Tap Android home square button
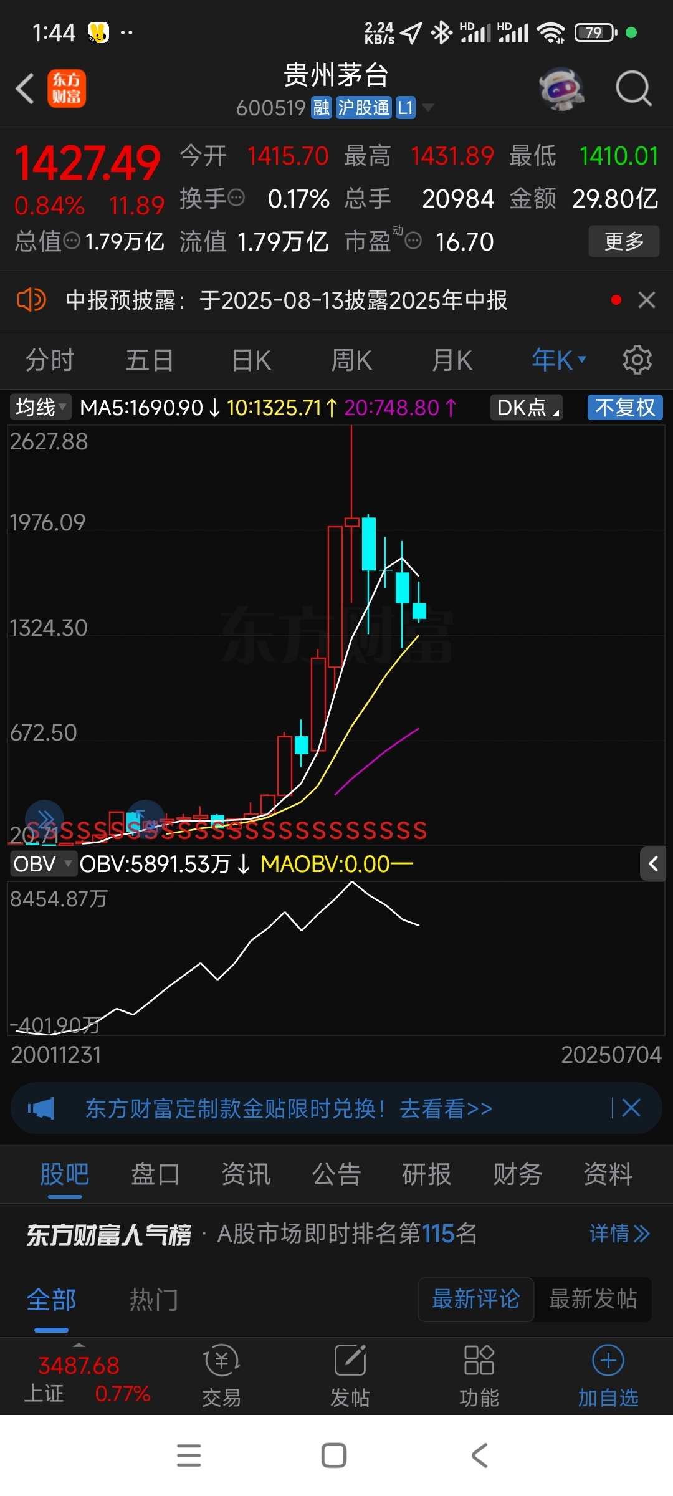 334,1455
